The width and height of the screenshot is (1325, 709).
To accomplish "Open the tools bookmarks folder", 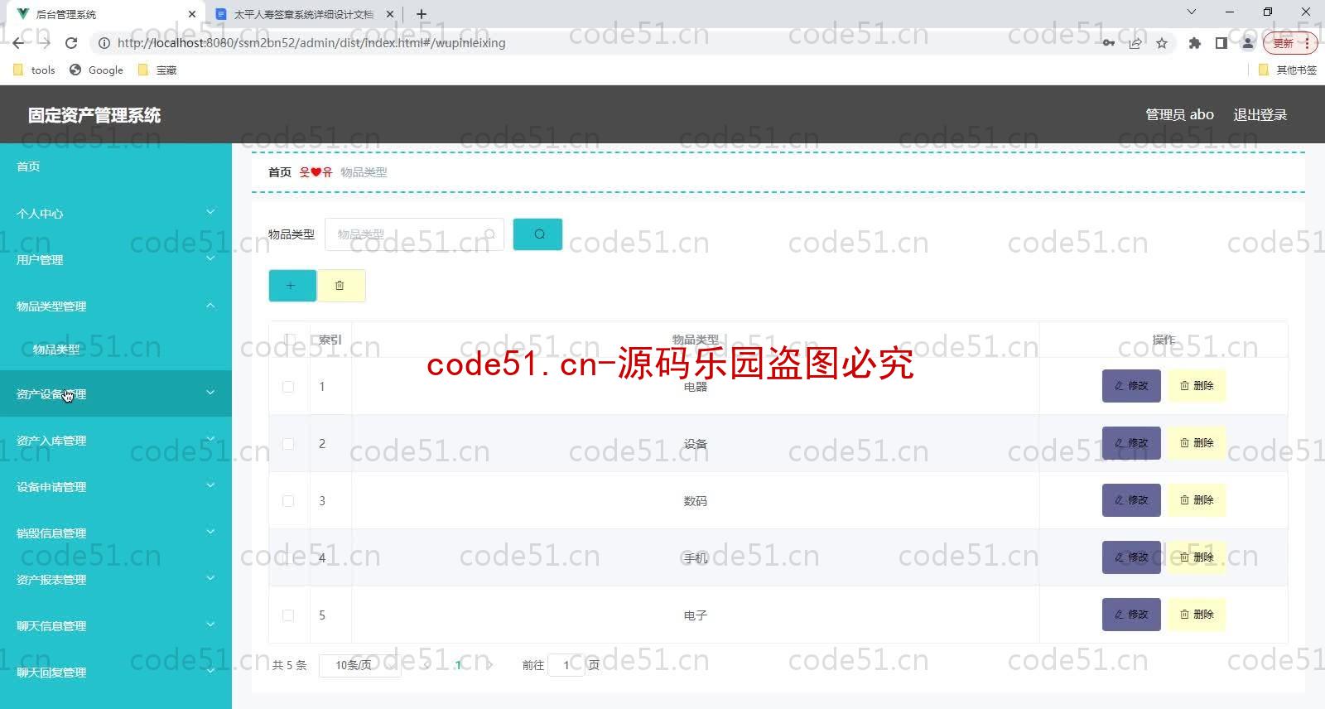I will coord(35,70).
